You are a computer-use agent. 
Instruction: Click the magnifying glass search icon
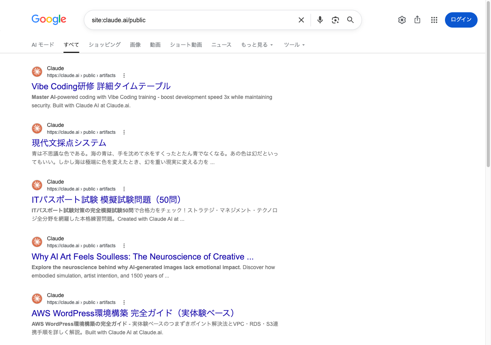pos(350,20)
